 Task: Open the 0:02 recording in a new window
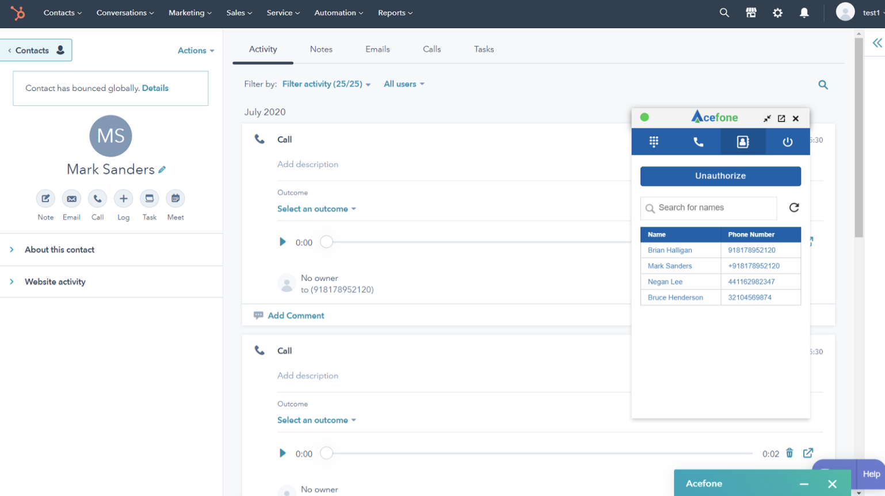808,453
